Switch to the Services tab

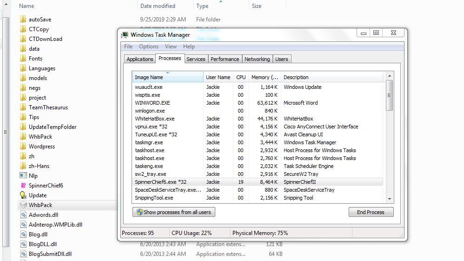click(196, 59)
